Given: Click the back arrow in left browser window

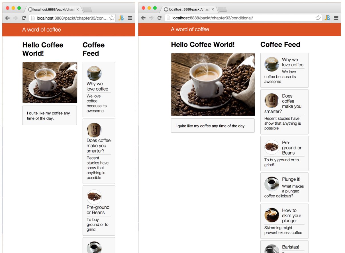Looking at the screenshot, I should coord(7,18).
